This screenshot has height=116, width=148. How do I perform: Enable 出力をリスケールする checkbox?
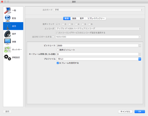coord(53,37)
